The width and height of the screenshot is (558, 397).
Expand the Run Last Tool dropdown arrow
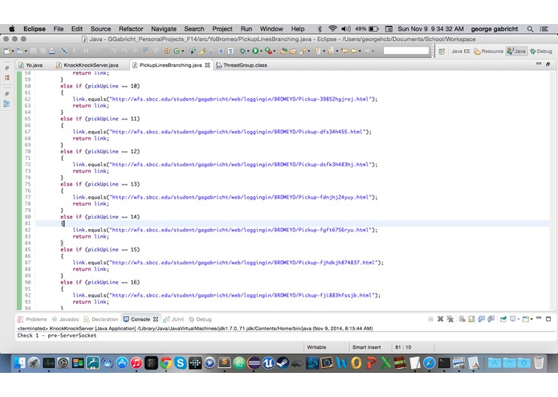point(275,51)
